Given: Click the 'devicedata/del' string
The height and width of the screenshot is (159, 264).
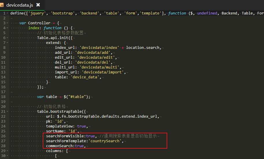Looking at the screenshot, I should pos(93,62).
